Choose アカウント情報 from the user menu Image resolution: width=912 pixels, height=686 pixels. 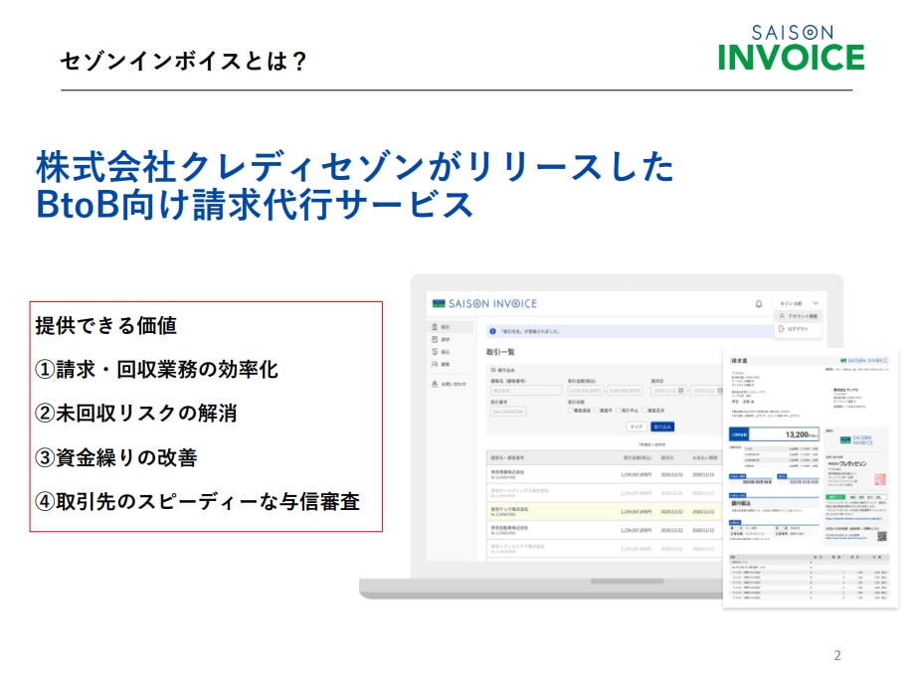pyautogui.click(x=799, y=316)
